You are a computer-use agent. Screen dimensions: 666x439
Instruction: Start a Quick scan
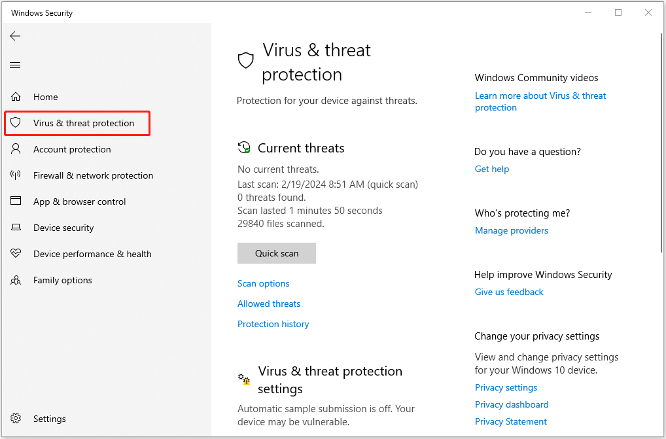point(276,253)
